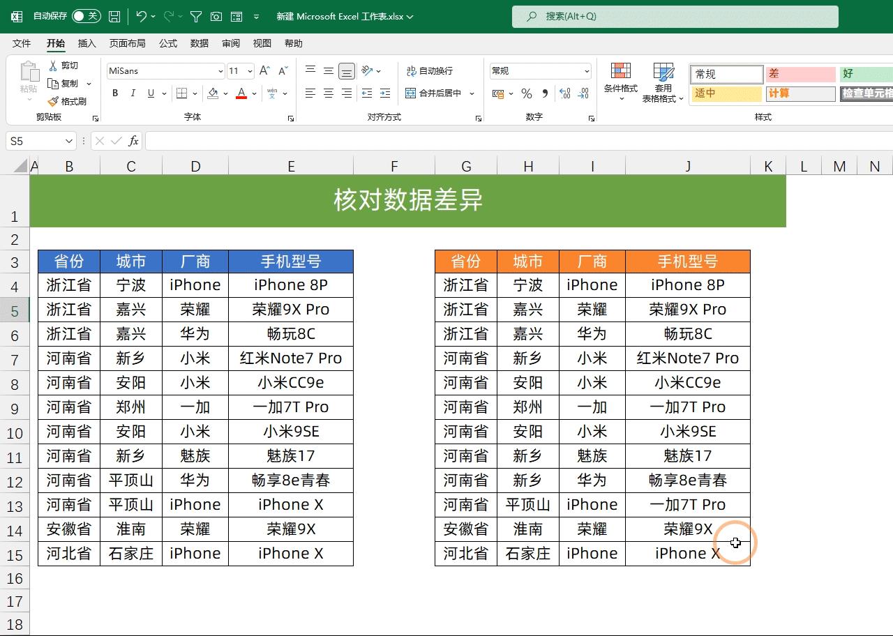The image size is (893, 636).
Task: Toggle Bold formatting
Action: point(115,93)
